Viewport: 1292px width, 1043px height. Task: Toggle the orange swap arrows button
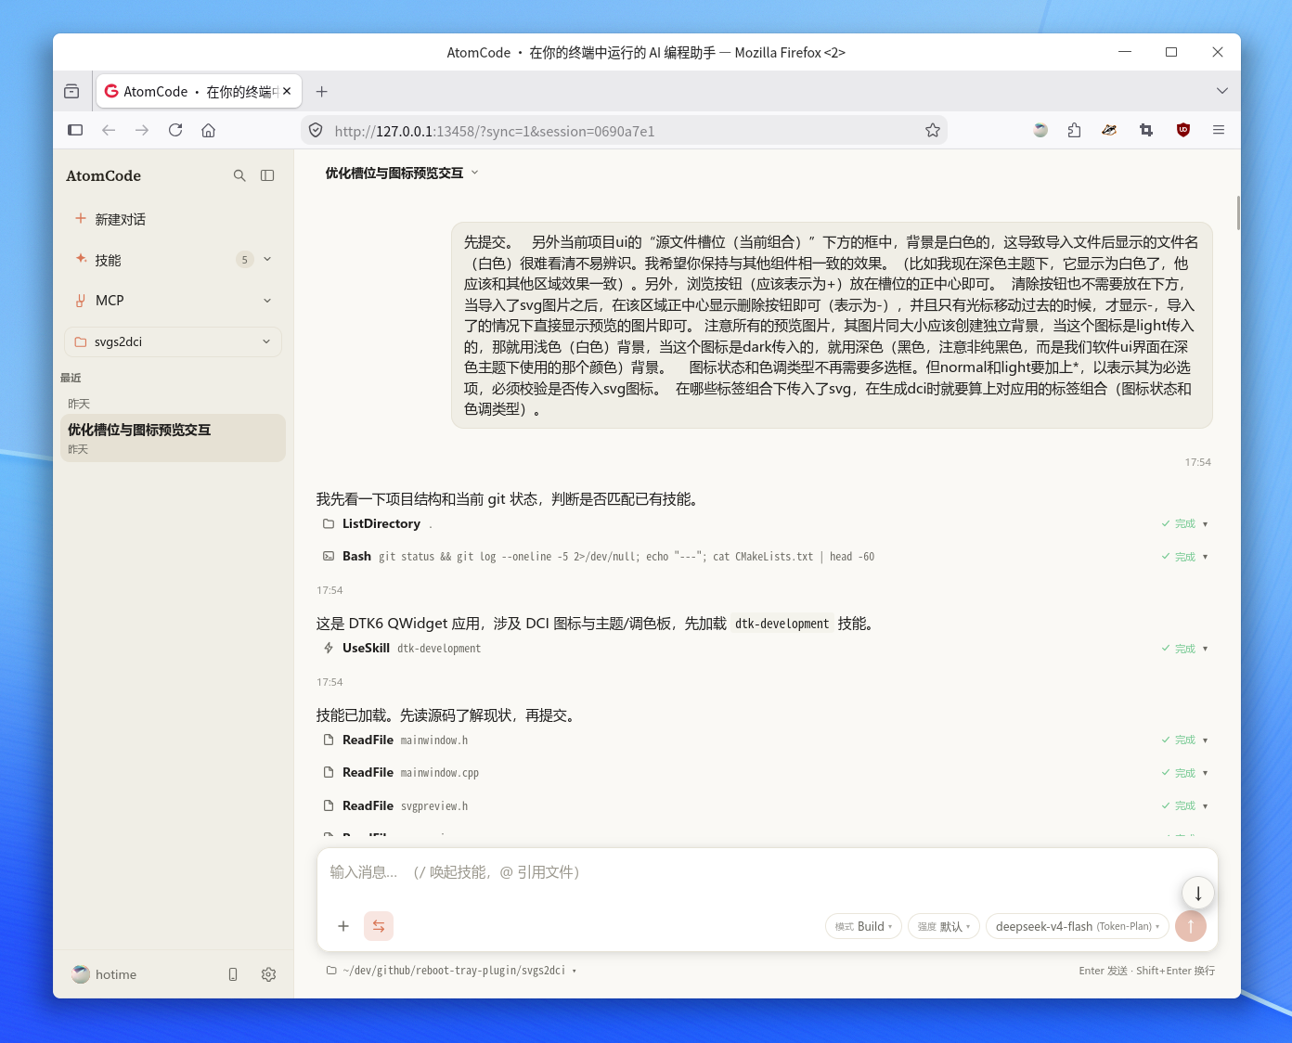pos(379,926)
